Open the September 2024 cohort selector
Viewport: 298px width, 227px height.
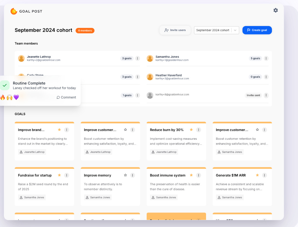pos(216,30)
